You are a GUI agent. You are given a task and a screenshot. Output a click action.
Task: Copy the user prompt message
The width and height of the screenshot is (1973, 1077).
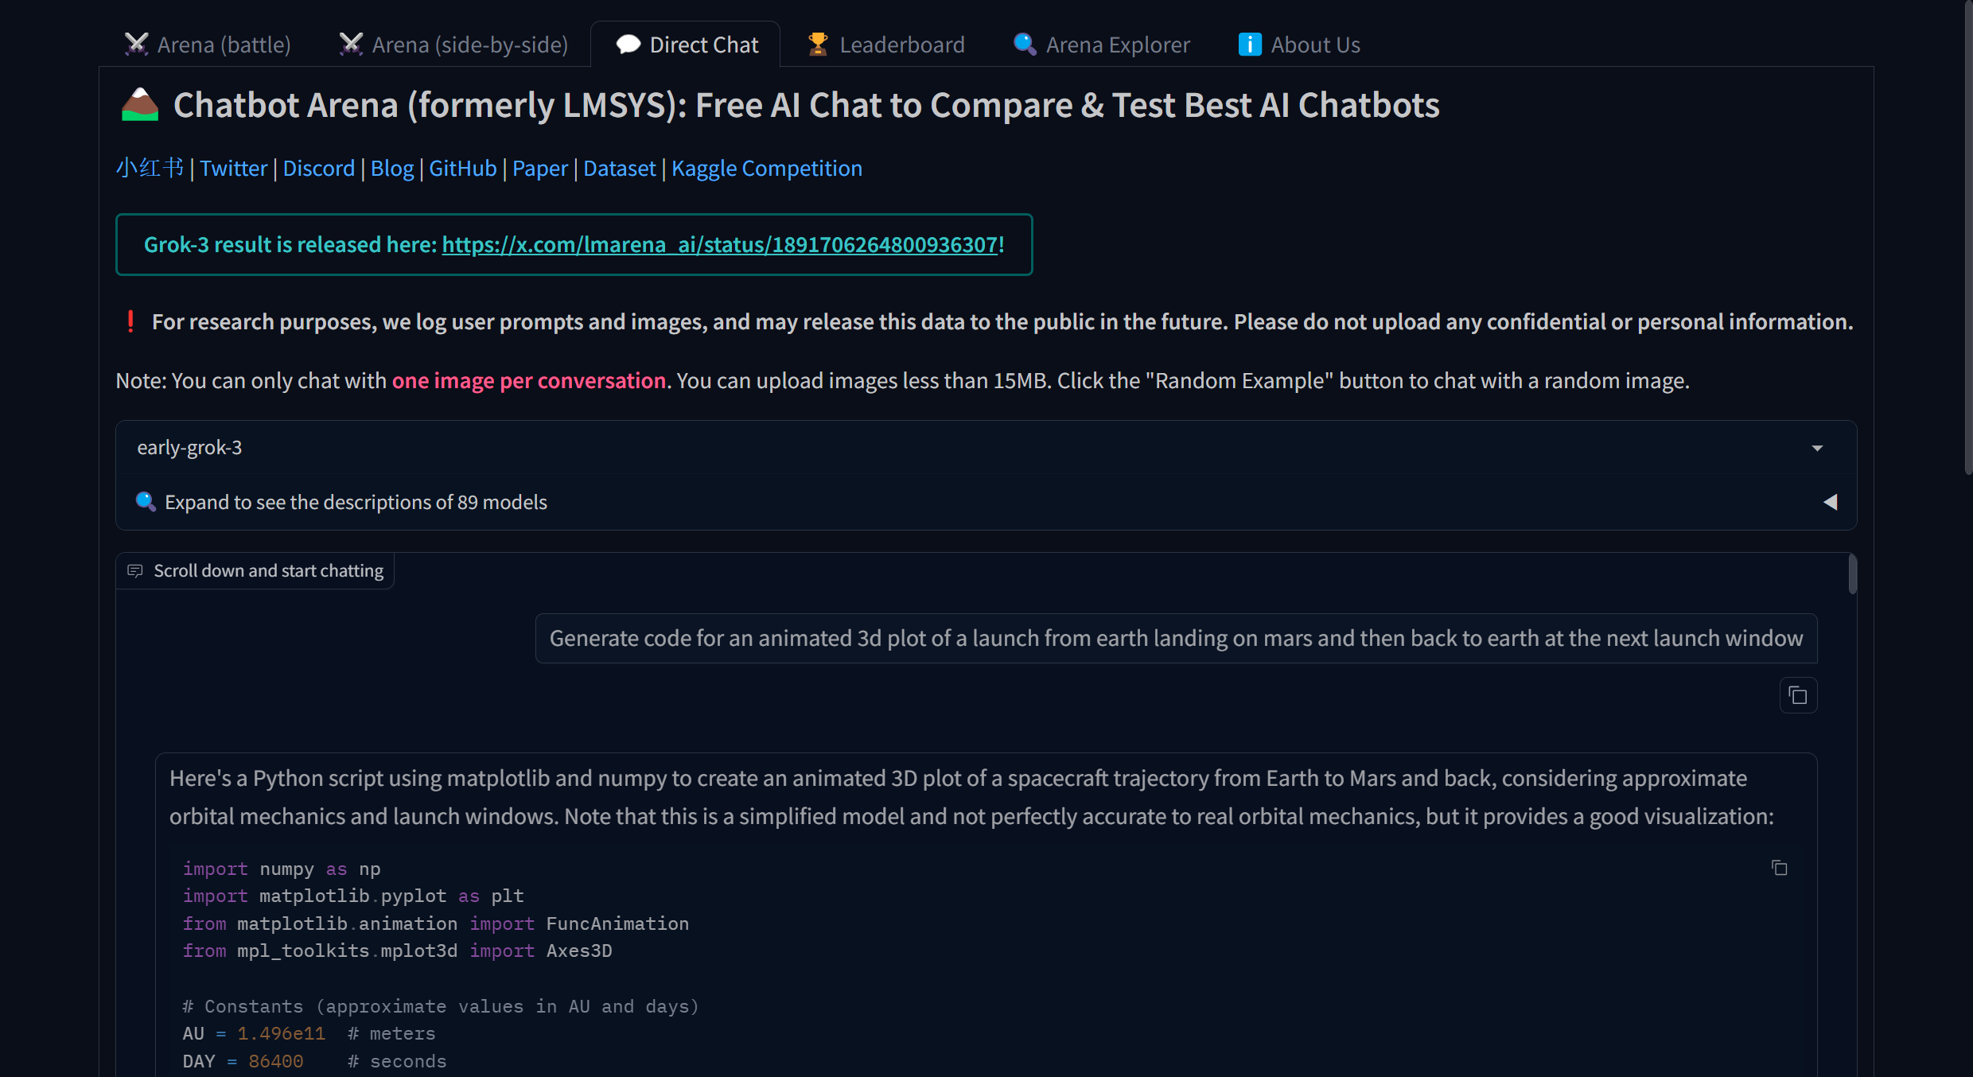pos(1798,695)
